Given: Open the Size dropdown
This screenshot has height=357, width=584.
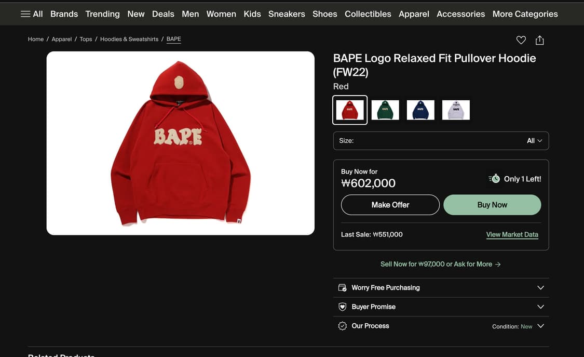Looking at the screenshot, I should [441, 141].
